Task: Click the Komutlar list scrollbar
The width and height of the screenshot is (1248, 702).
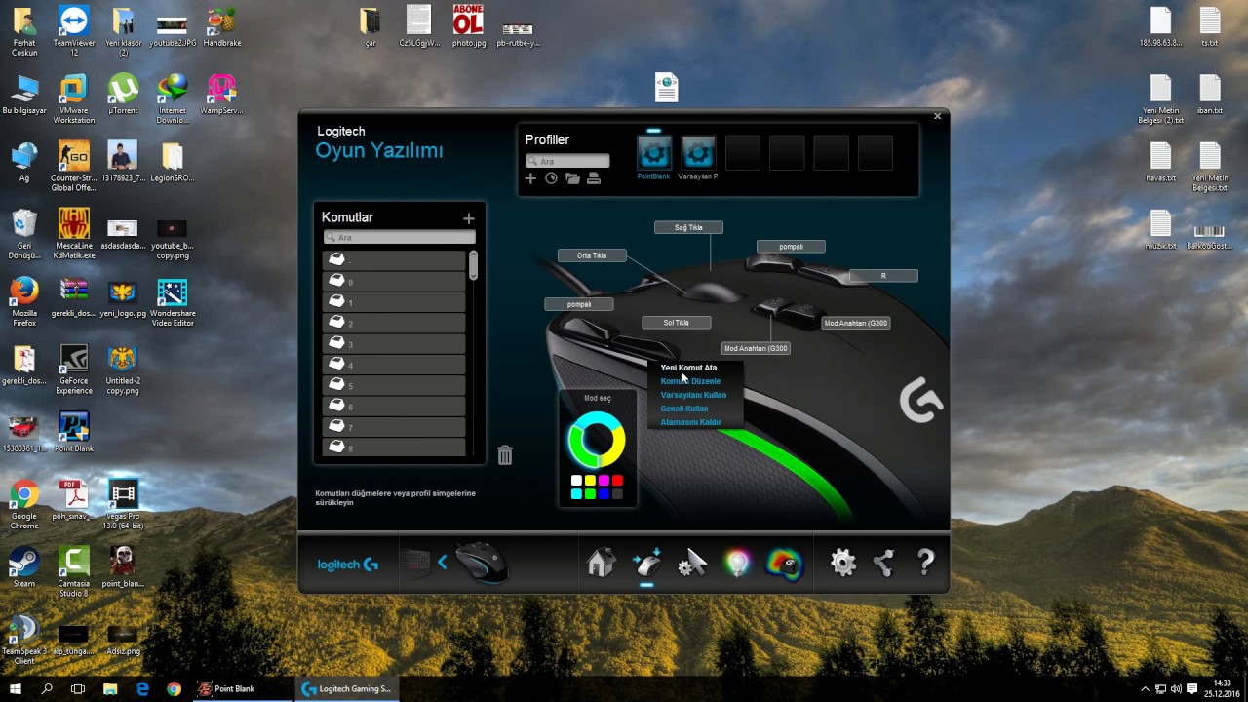Action: [473, 265]
